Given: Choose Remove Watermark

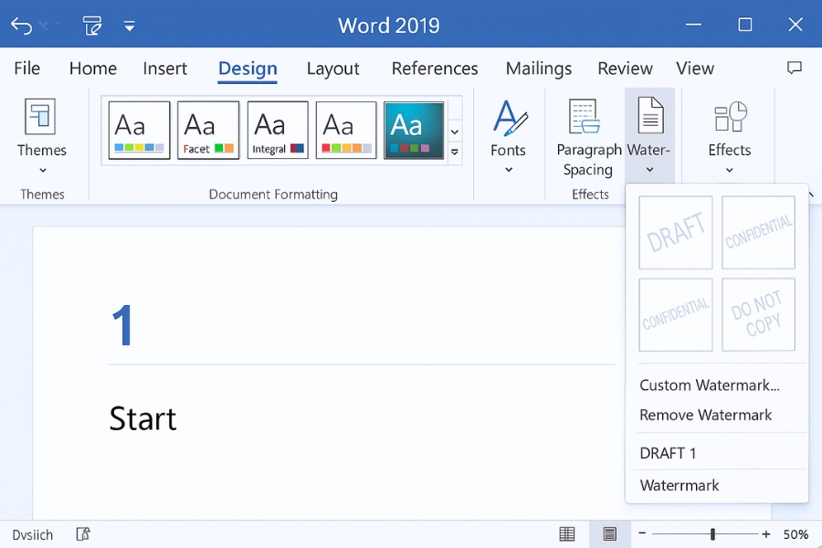Looking at the screenshot, I should click(706, 415).
